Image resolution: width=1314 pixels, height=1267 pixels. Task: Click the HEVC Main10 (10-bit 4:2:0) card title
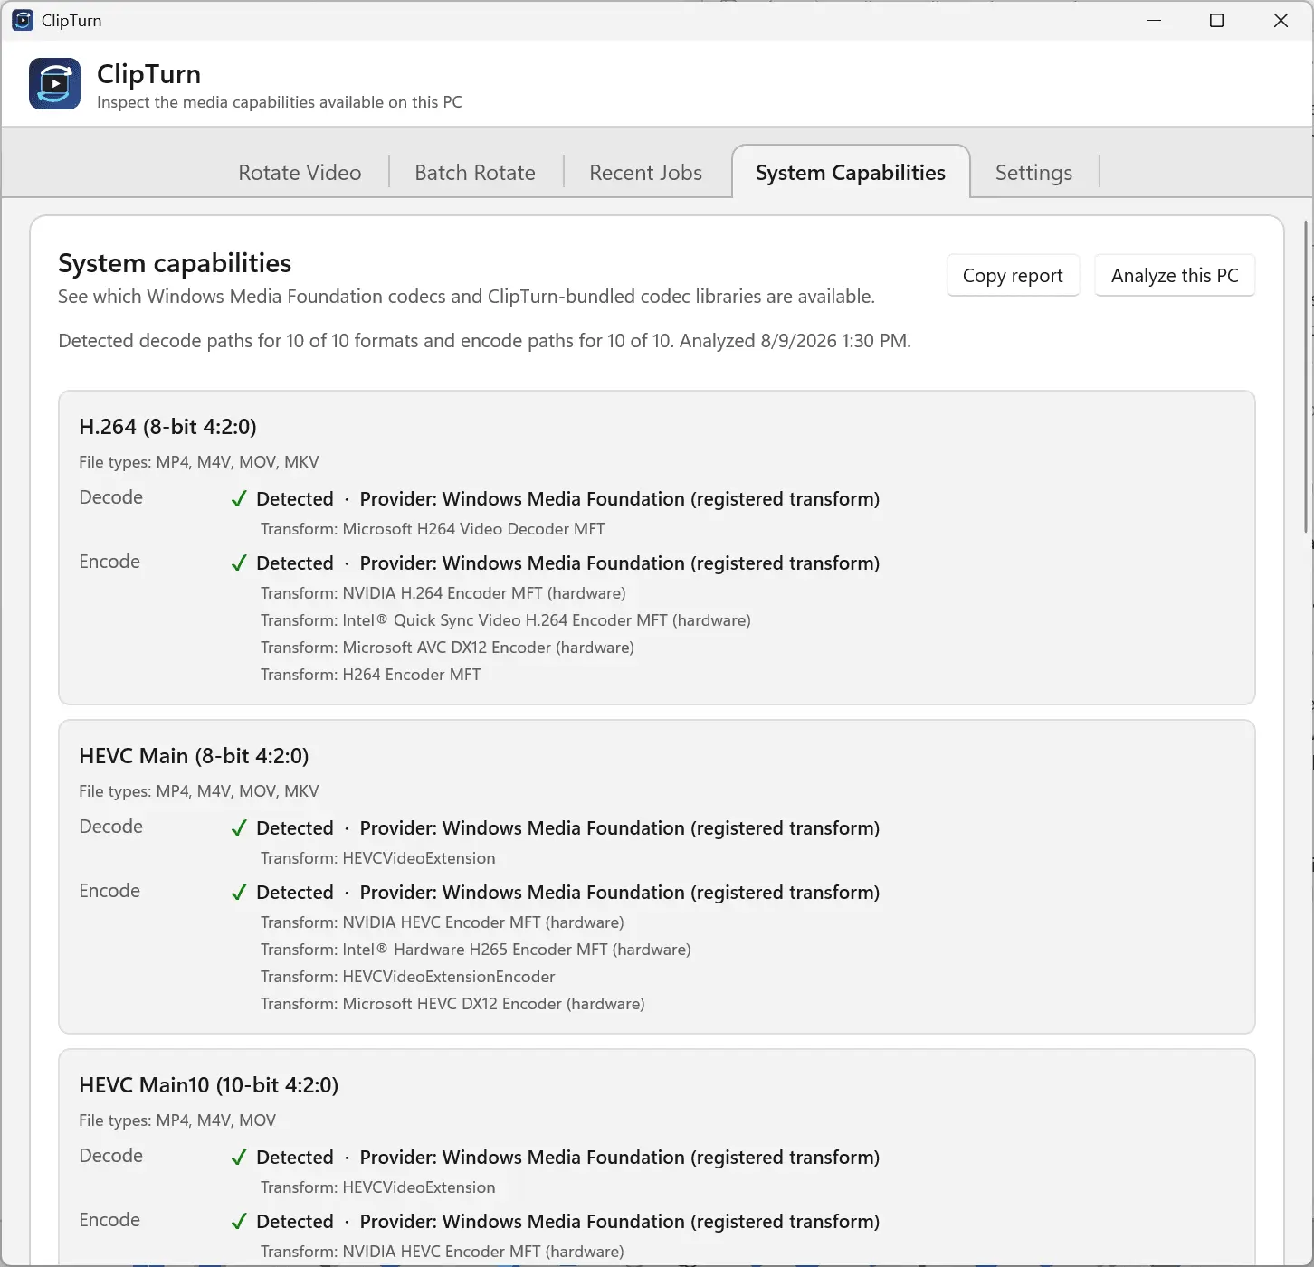coord(208,1085)
